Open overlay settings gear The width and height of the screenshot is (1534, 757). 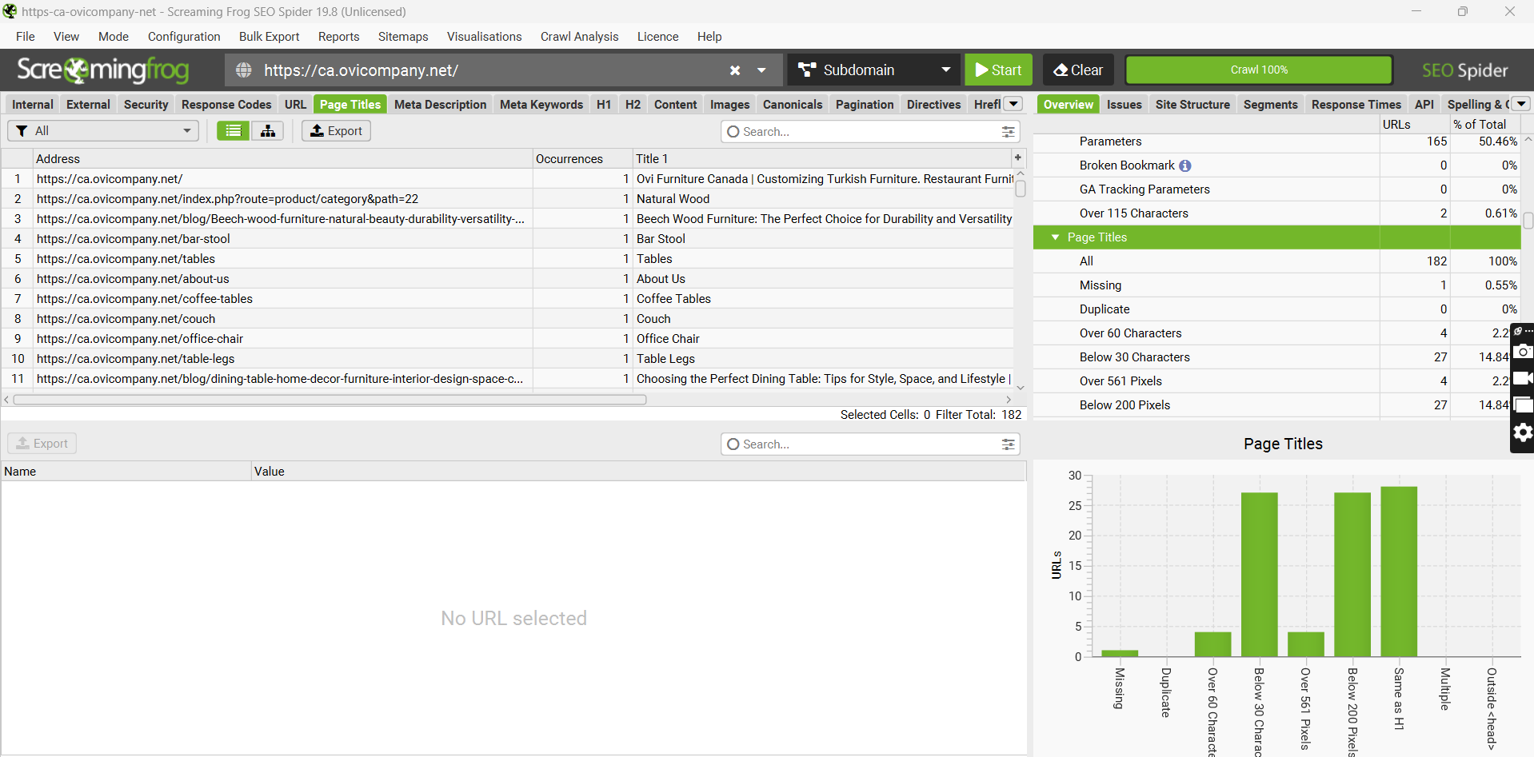click(1523, 432)
